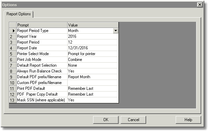Click the Prompt column header
The width and height of the screenshot is (209, 132).
(42, 25)
